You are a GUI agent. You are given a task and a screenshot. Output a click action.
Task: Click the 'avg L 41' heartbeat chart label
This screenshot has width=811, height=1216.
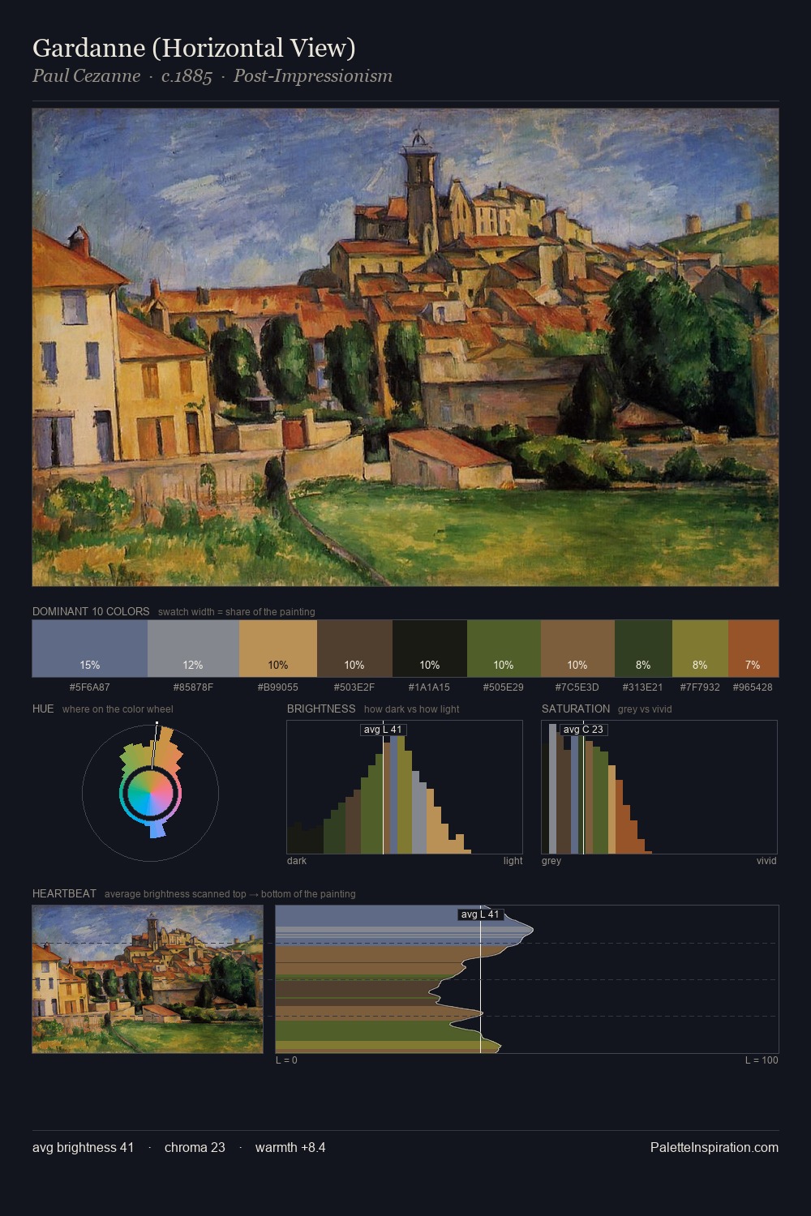pos(481,914)
